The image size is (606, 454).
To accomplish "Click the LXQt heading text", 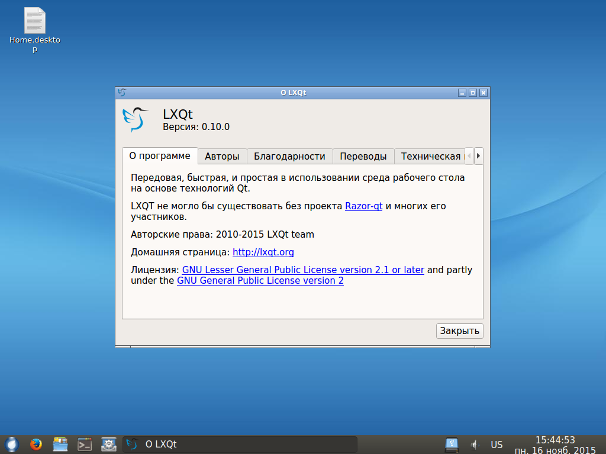I will (178, 114).
